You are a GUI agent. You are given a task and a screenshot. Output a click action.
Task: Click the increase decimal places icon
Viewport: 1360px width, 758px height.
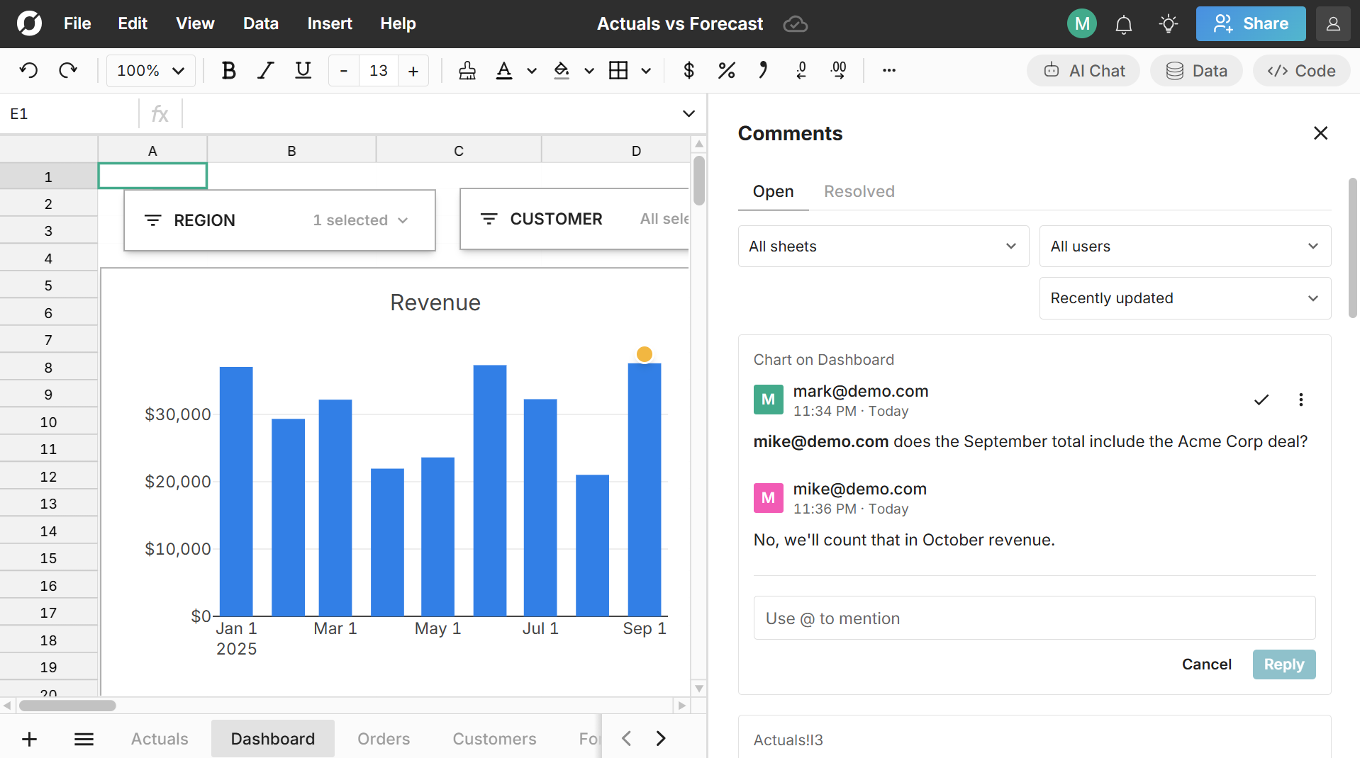click(x=839, y=71)
